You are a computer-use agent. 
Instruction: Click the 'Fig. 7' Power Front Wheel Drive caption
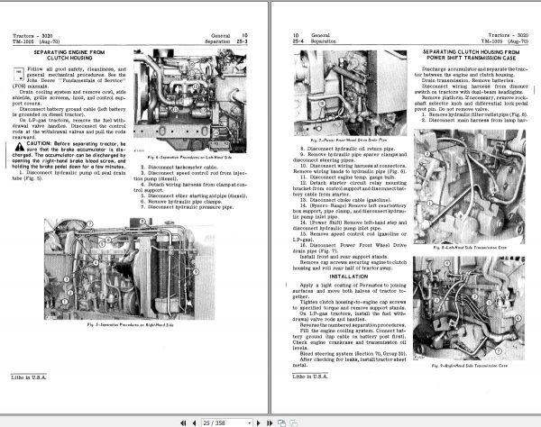349,141
